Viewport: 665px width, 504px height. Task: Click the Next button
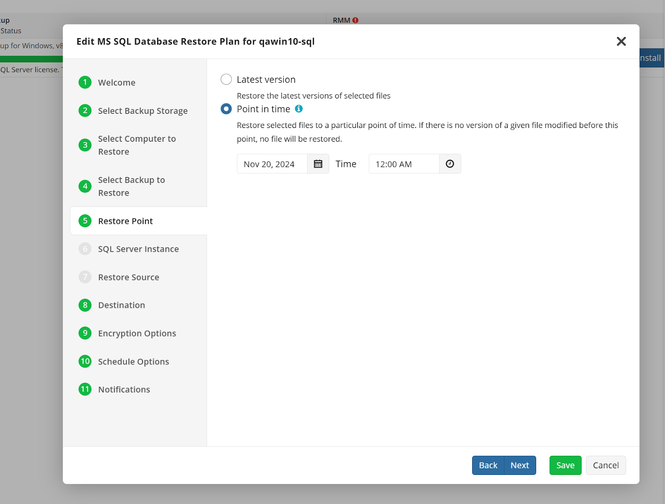click(520, 465)
